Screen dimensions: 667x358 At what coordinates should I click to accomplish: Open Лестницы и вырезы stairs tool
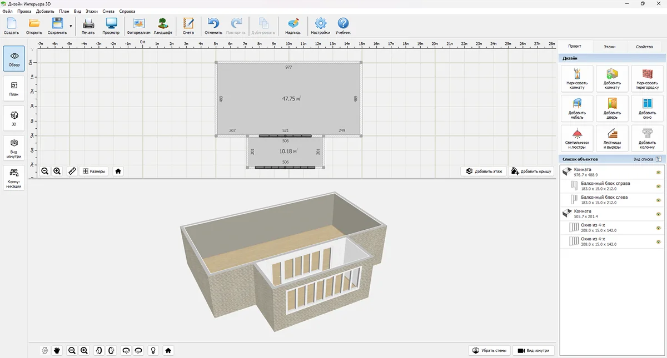pos(612,138)
